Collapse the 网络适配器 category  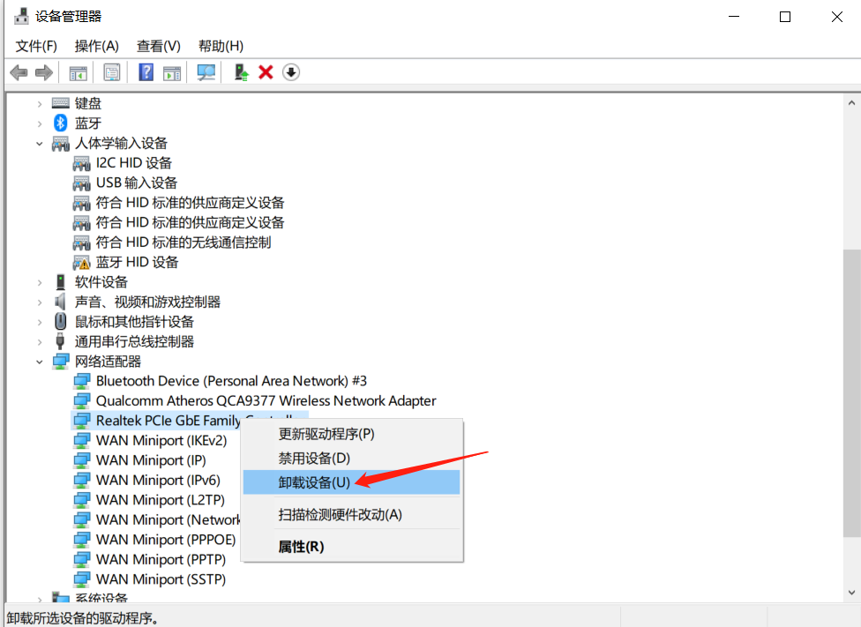[40, 362]
